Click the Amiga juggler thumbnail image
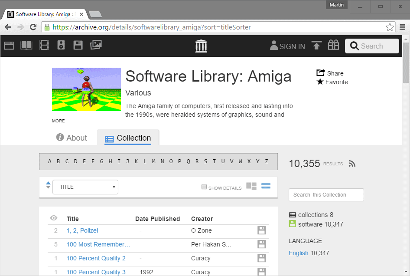This screenshot has height=276, width=410. [x=86, y=89]
